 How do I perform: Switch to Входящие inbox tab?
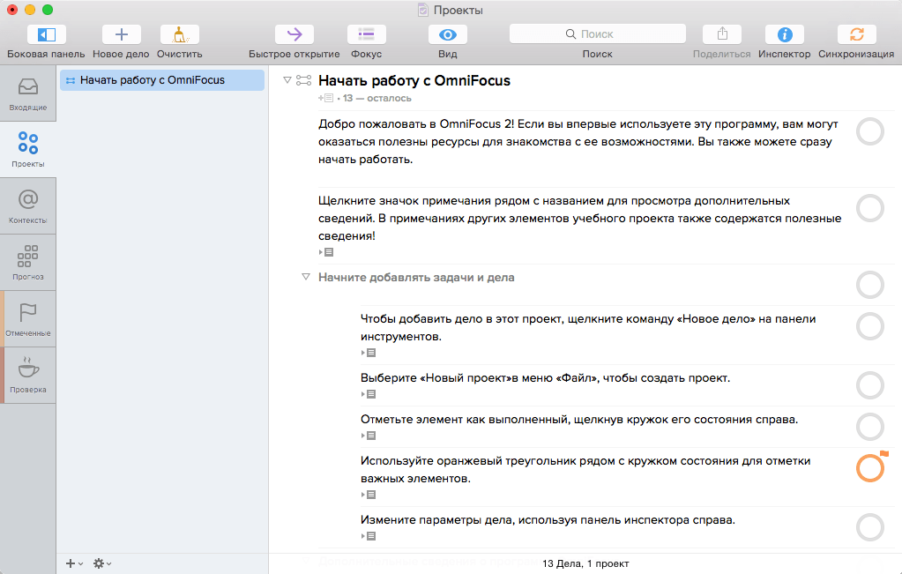coord(27,93)
